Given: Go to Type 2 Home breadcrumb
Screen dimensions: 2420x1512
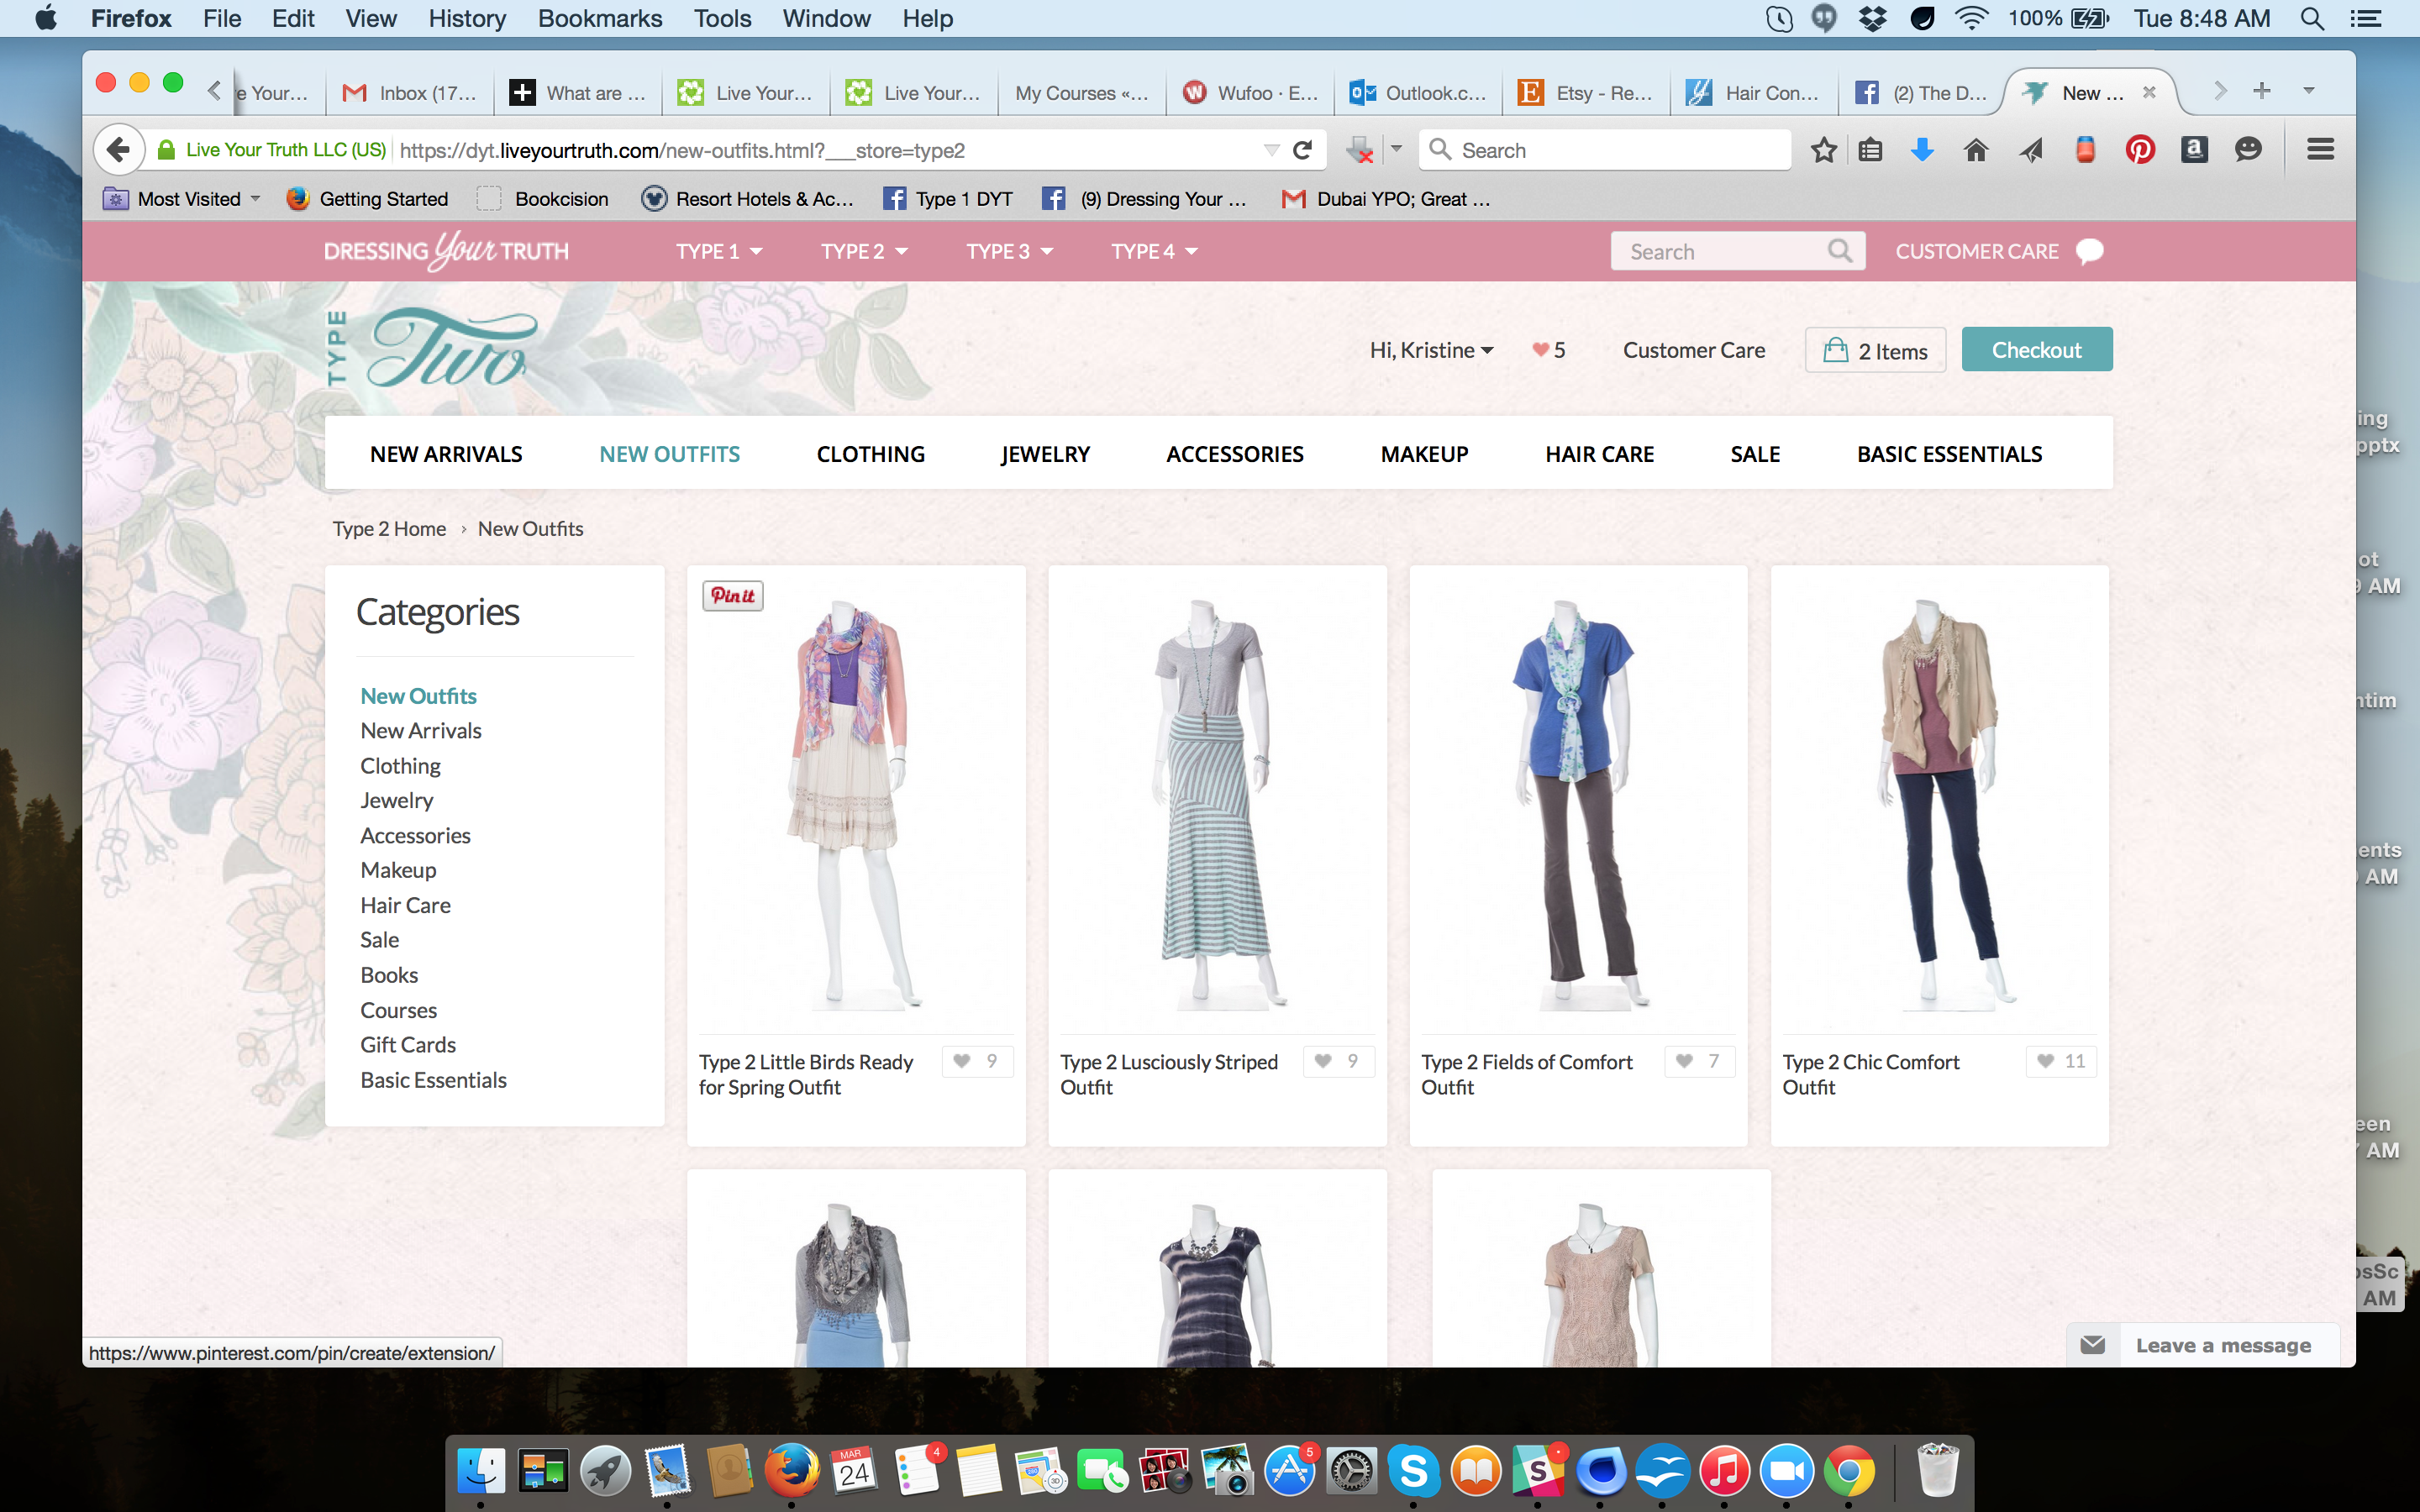Looking at the screenshot, I should tap(389, 528).
